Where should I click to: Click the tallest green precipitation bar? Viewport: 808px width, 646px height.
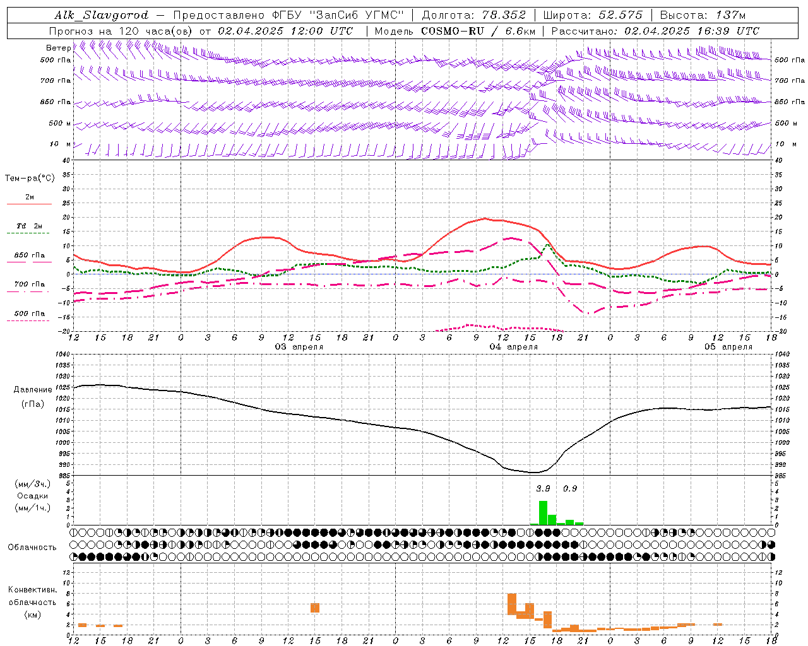pyautogui.click(x=543, y=513)
